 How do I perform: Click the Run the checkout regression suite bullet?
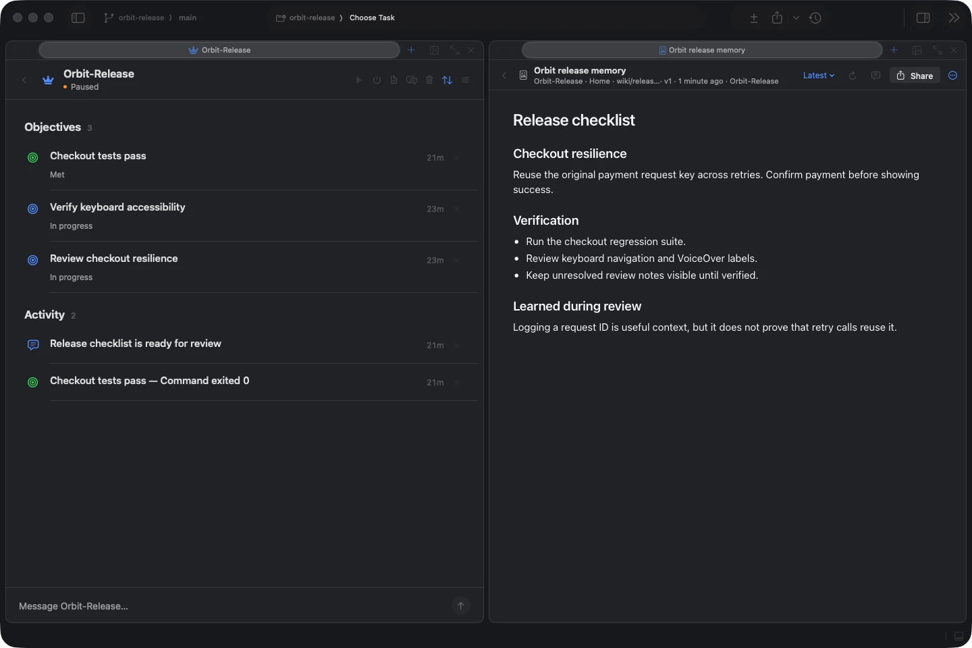[605, 241]
